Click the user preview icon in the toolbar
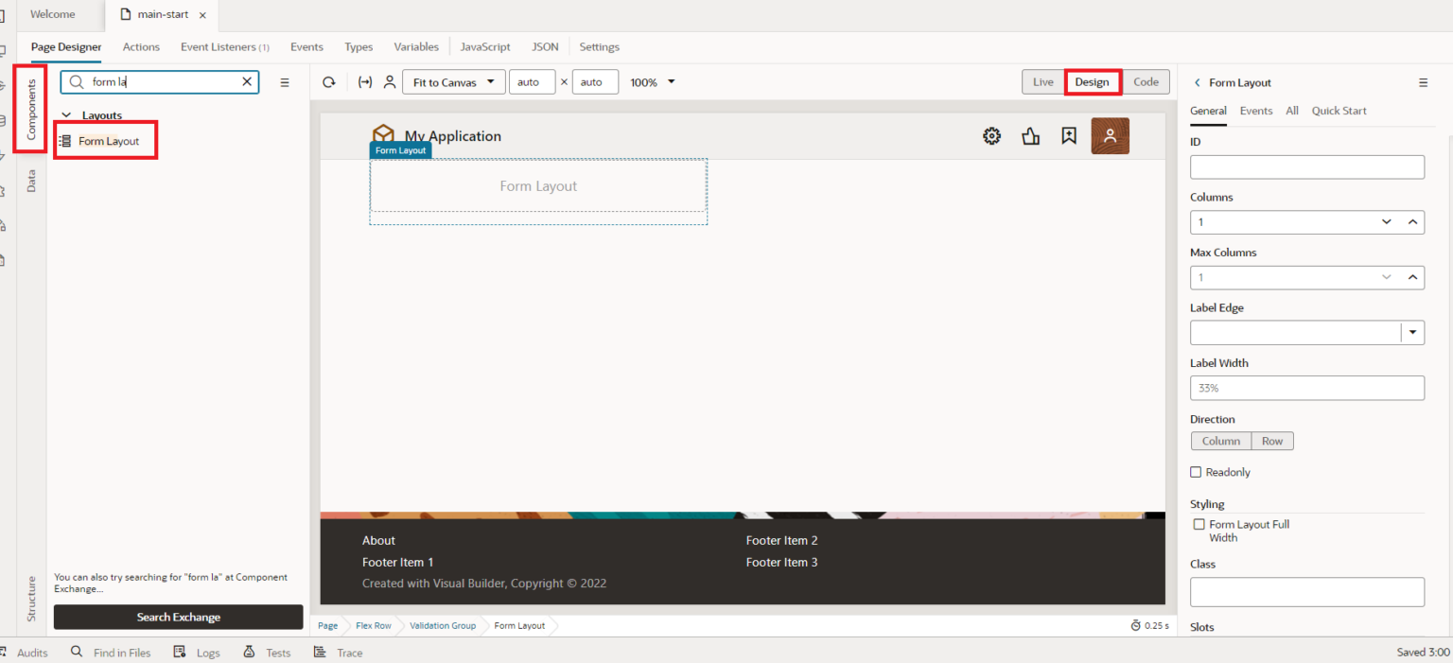The width and height of the screenshot is (1453, 663). click(x=390, y=82)
